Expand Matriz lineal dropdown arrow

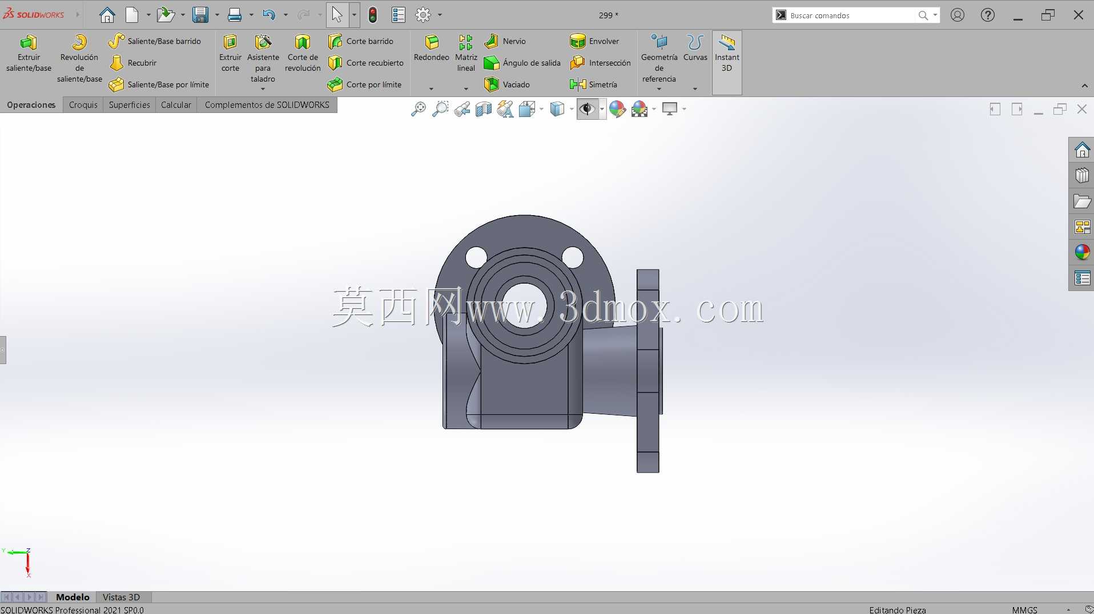466,88
